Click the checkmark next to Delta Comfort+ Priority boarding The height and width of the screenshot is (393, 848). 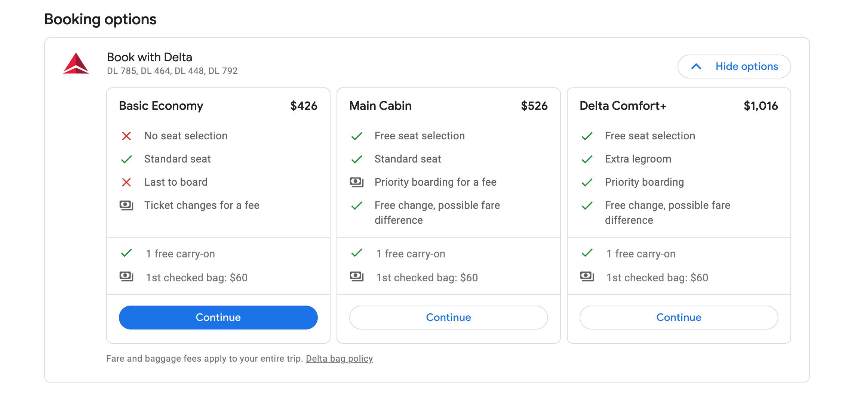587,182
